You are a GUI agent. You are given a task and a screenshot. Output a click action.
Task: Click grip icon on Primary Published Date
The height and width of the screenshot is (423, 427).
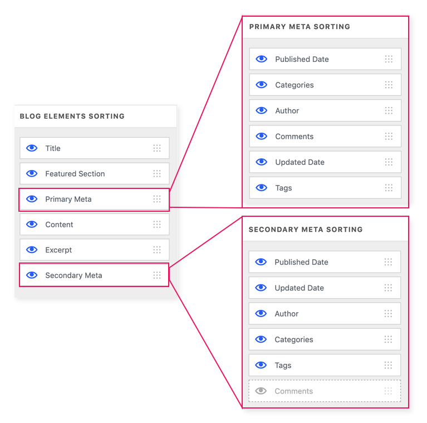click(389, 59)
